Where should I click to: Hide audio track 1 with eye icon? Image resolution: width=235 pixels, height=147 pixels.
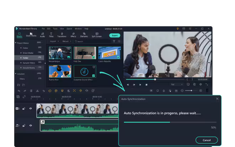(x=31, y=125)
